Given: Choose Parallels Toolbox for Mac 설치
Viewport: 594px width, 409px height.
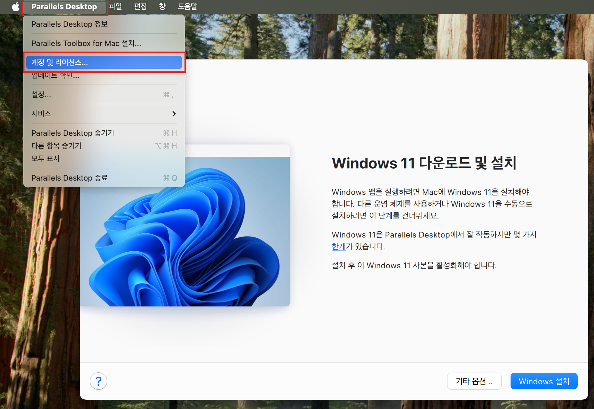Looking at the screenshot, I should (x=86, y=43).
